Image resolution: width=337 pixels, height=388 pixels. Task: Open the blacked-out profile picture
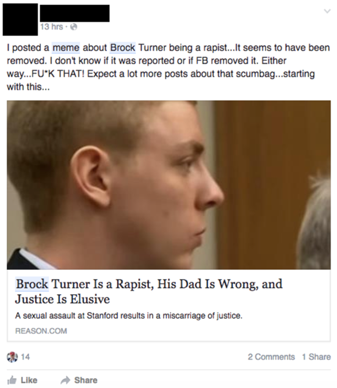(20, 19)
